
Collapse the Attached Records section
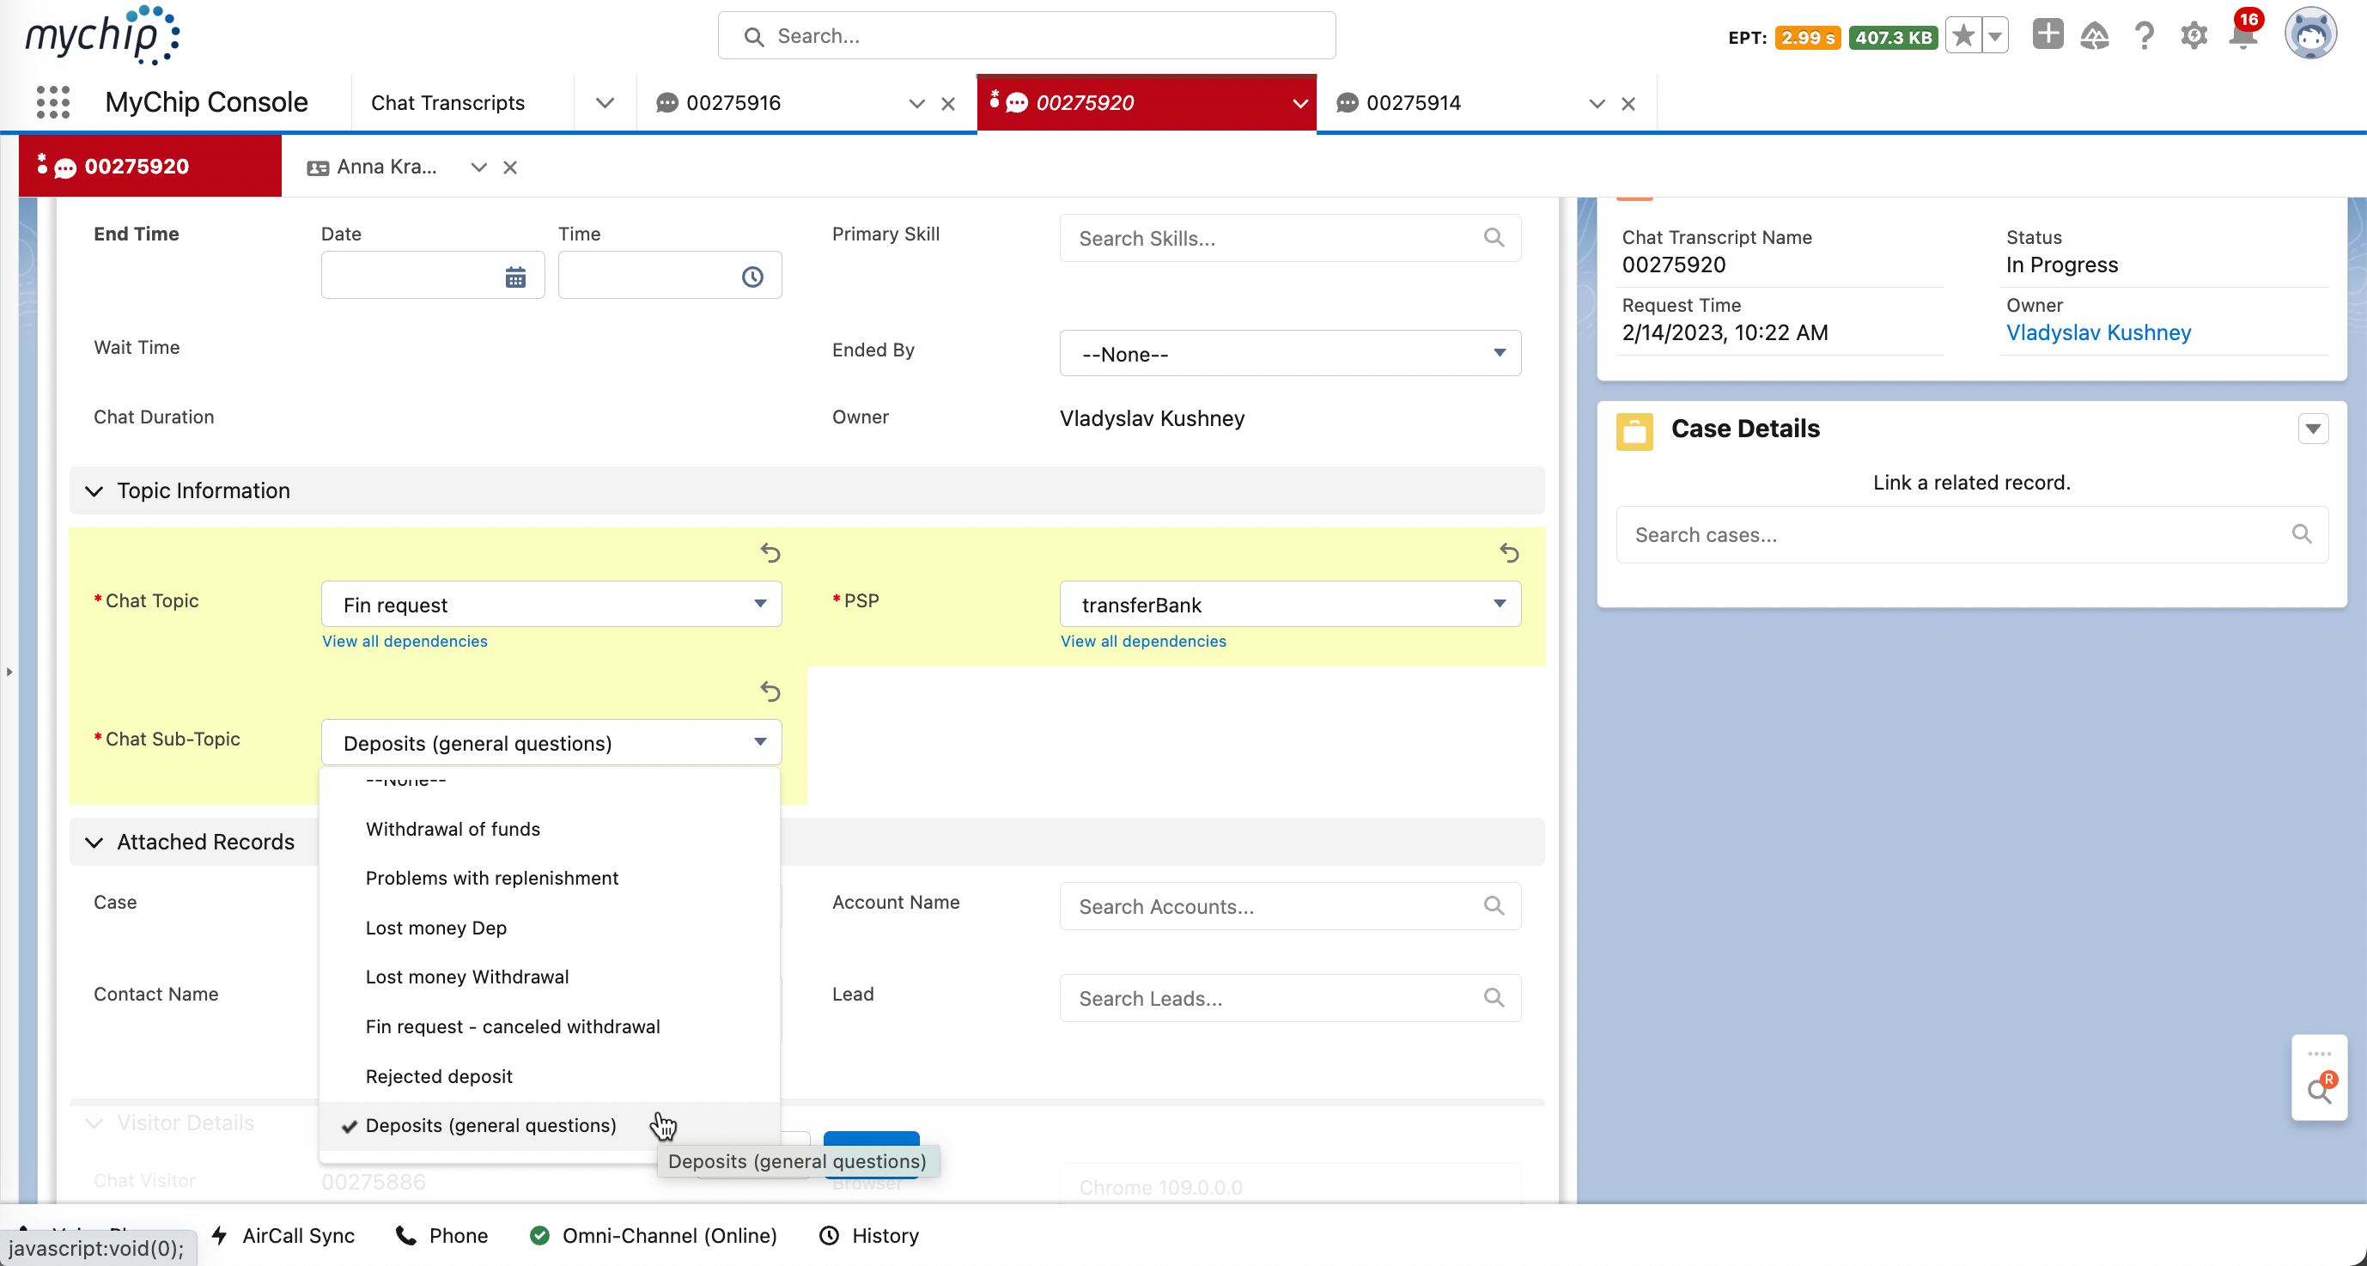(x=94, y=842)
